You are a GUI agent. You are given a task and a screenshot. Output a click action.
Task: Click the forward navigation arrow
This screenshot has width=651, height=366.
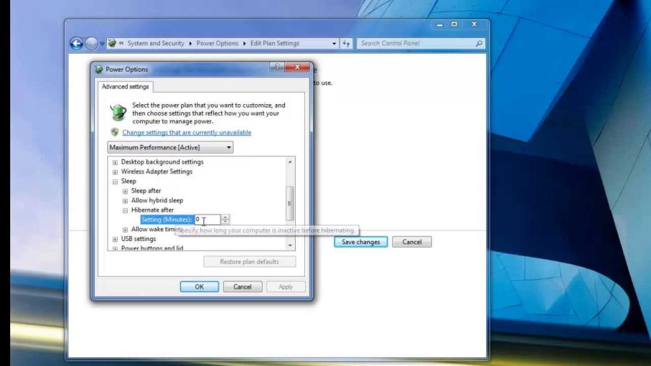coord(92,43)
